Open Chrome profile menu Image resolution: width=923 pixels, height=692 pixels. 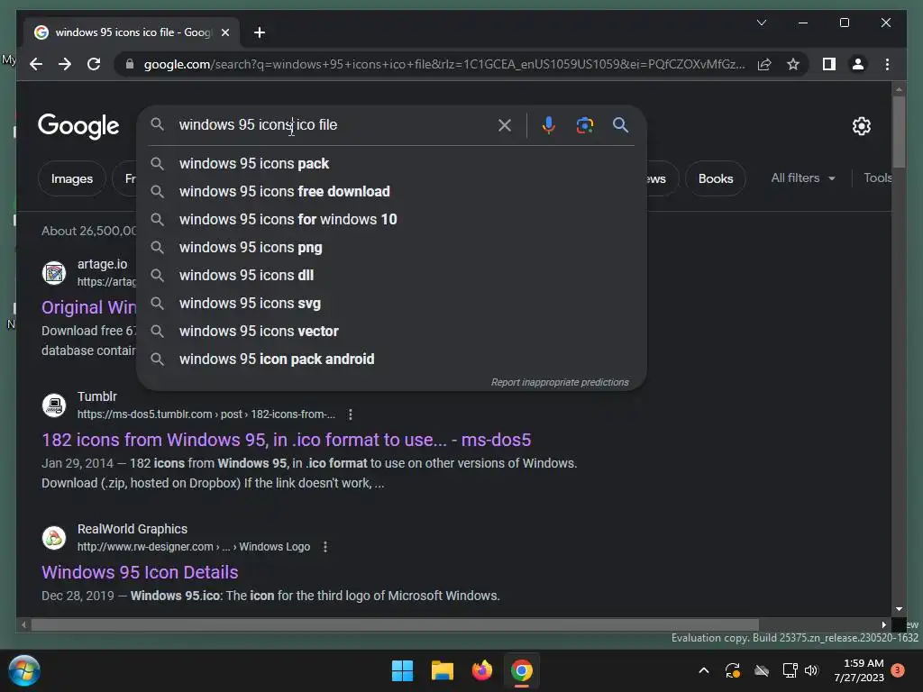pyautogui.click(x=858, y=64)
